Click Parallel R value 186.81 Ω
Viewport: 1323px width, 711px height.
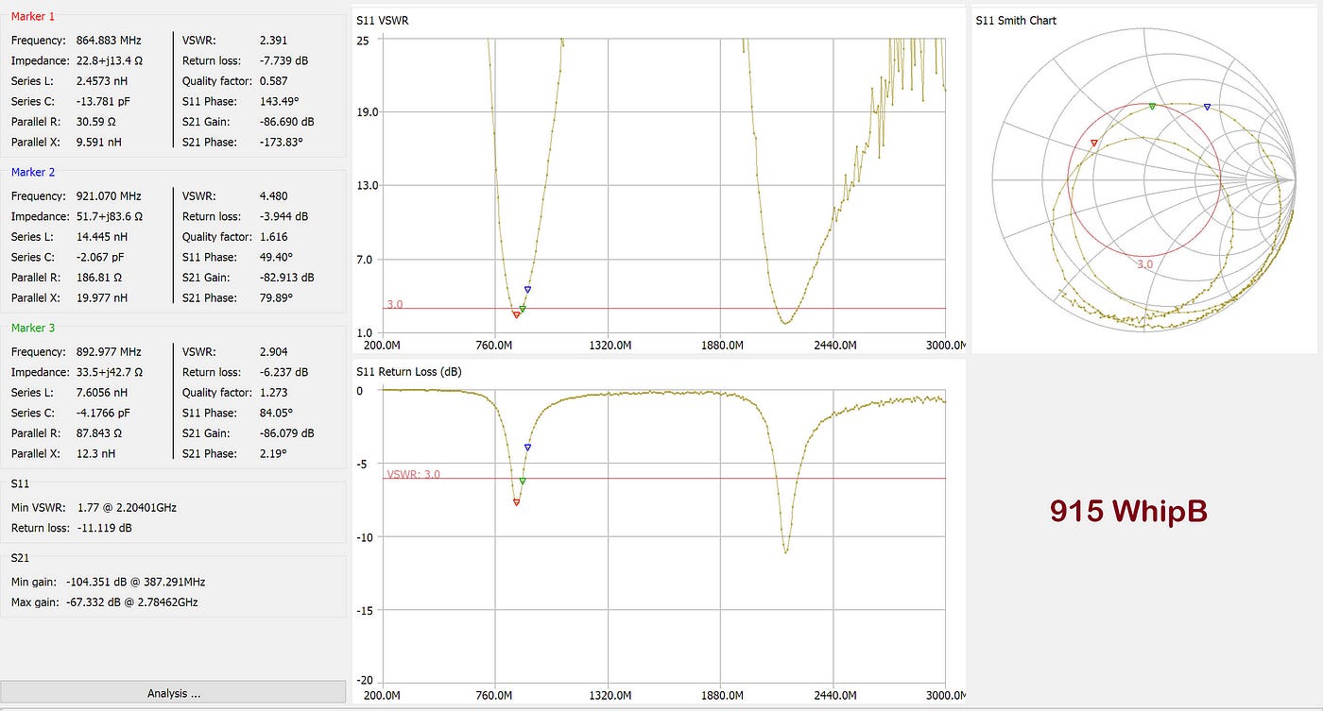99,278
